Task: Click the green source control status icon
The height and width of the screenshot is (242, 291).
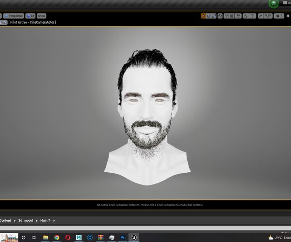Action: [x=274, y=3]
